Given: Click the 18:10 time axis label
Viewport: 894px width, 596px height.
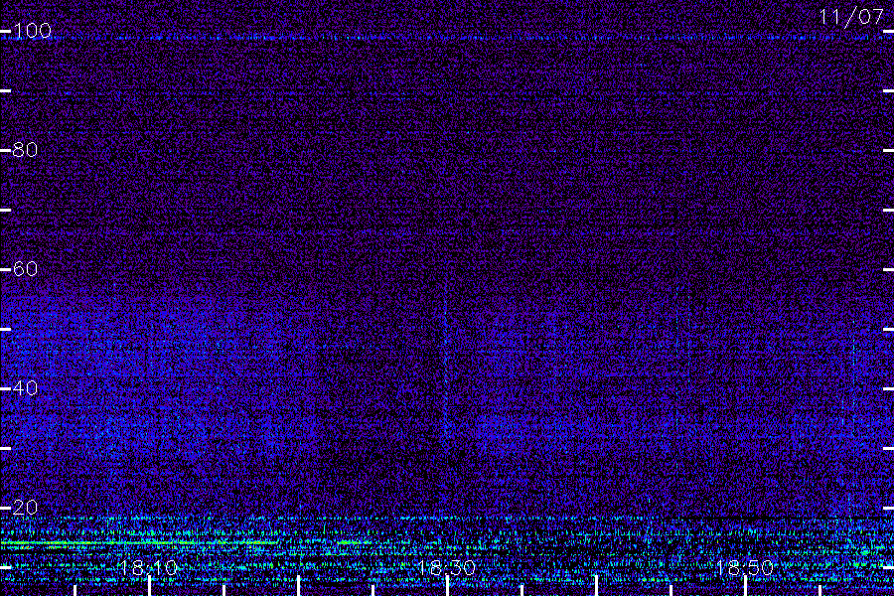Looking at the screenshot, I should [x=149, y=568].
